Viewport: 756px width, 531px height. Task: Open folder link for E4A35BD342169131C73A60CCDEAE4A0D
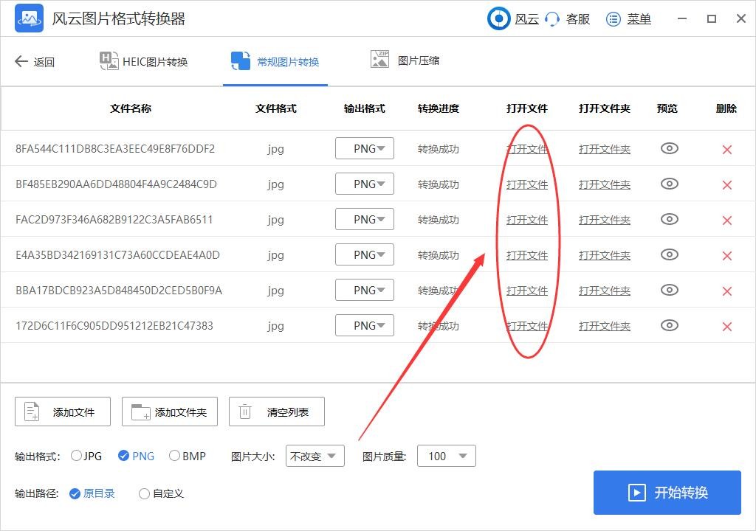(x=605, y=255)
